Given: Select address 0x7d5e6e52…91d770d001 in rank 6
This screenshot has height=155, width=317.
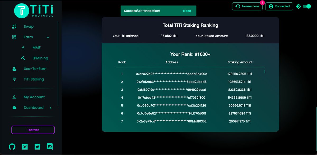Looking at the screenshot, I should (x=172, y=113).
